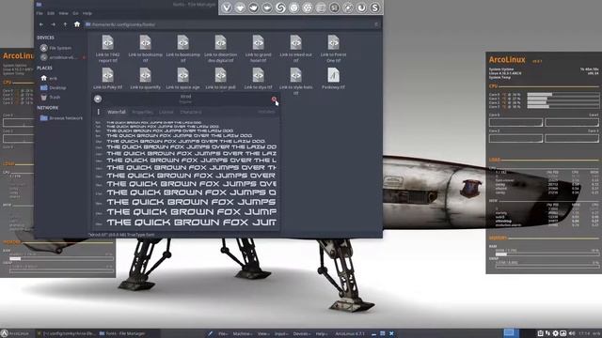Go to home folder via house icon
Screen dimensions: 602x338
[x=77, y=24]
